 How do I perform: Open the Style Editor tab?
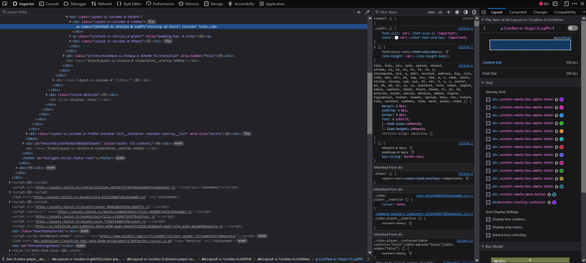(129, 4)
